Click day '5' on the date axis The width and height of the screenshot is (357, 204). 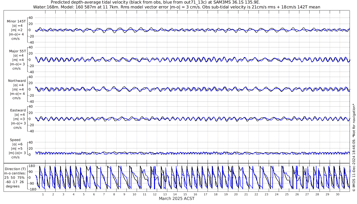(x=84, y=194)
